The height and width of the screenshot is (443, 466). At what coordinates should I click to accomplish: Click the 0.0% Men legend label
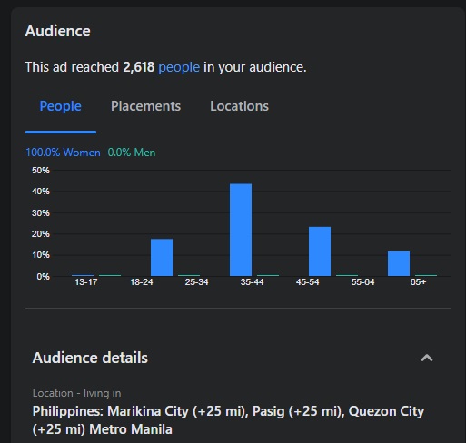tap(132, 153)
